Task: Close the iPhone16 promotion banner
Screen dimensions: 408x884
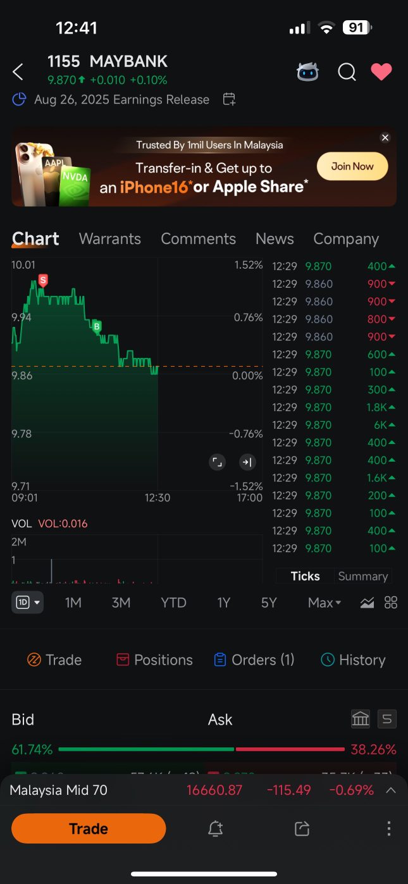Action: point(385,138)
